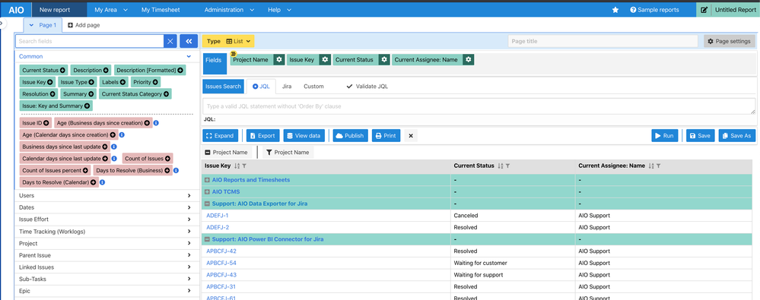The height and width of the screenshot is (300, 760).
Task: Switch to Page 1 tab
Action: coord(43,25)
